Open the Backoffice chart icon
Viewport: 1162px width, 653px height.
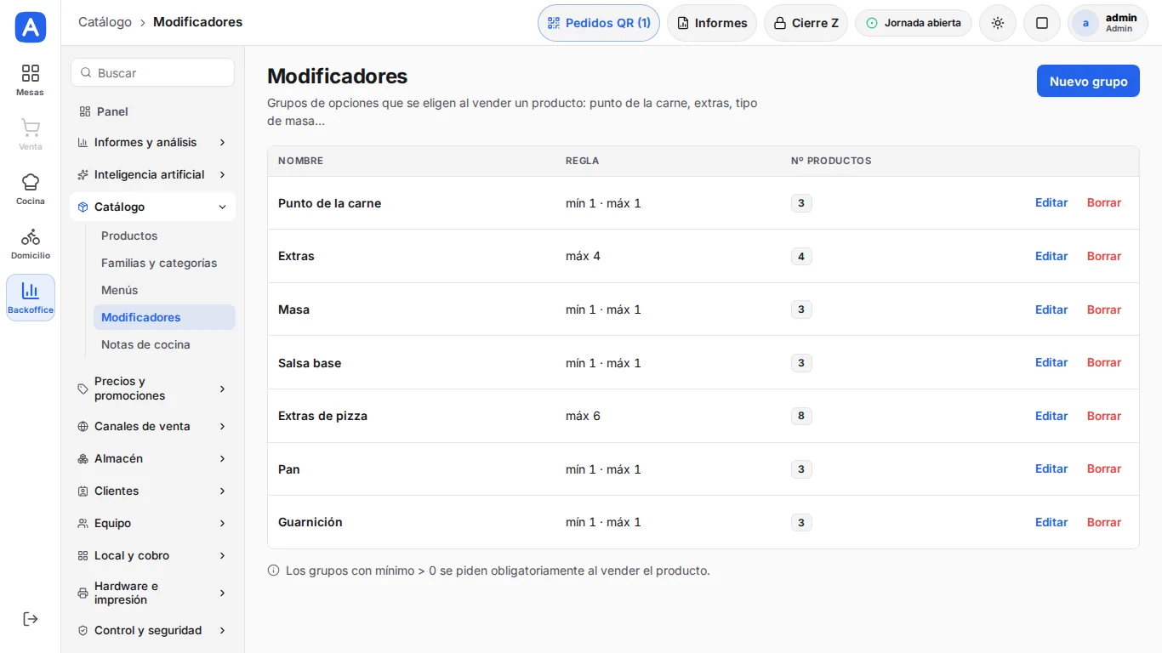(31, 291)
